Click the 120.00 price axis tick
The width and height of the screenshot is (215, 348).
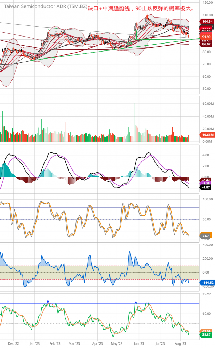tap(207, 2)
